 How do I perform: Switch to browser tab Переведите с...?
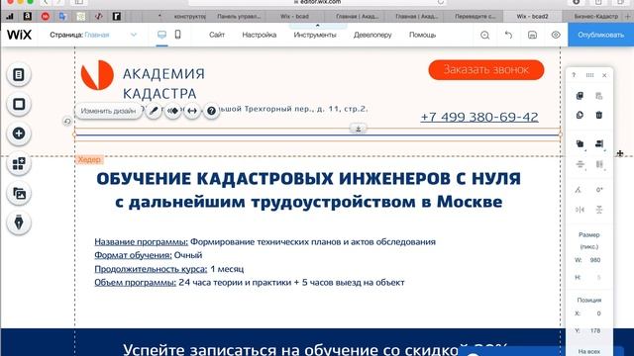[475, 17]
